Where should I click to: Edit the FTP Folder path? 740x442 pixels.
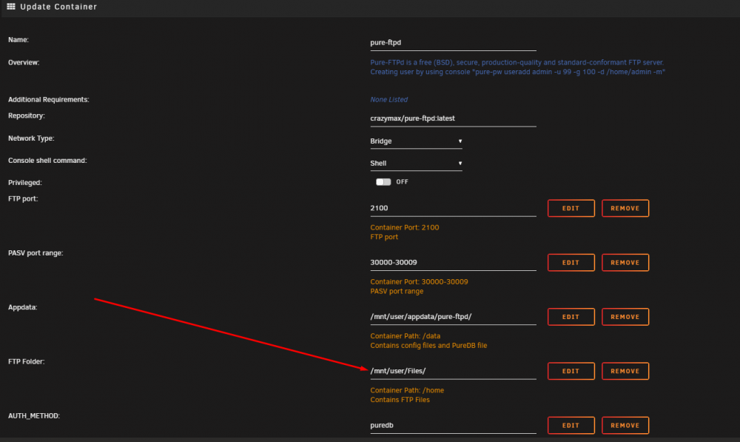click(571, 371)
